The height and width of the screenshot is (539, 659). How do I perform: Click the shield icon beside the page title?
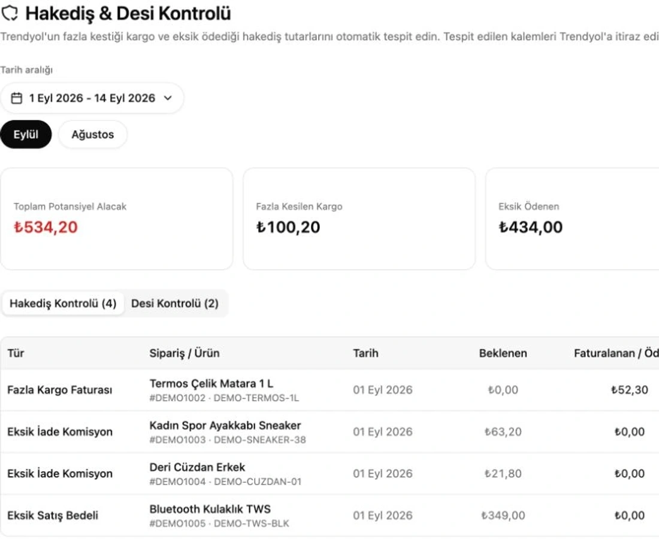(x=9, y=13)
